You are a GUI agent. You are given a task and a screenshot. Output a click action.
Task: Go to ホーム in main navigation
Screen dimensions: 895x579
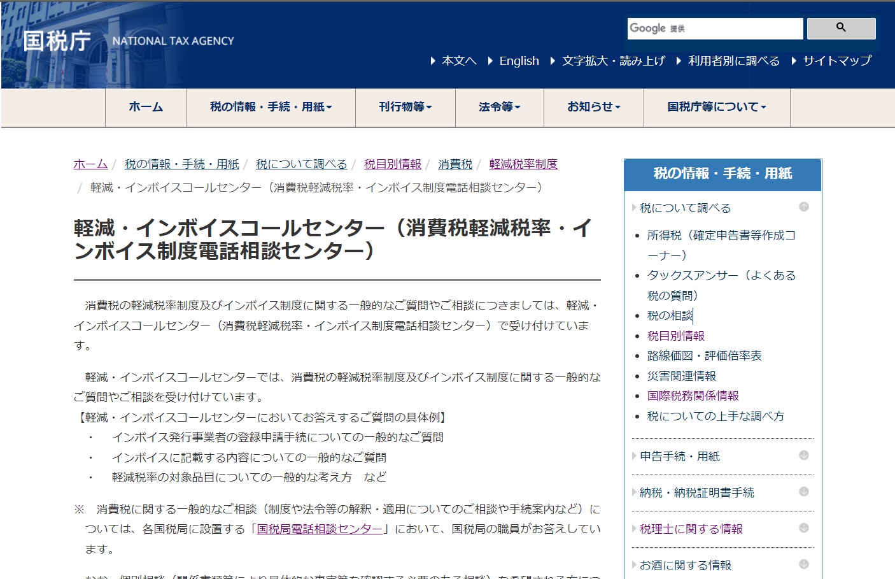point(146,107)
